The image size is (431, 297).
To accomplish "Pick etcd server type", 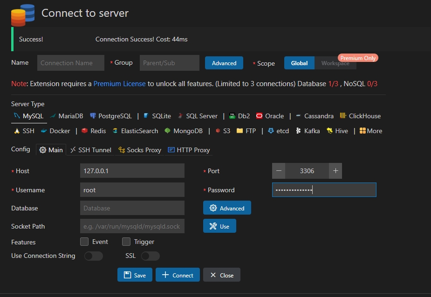I will click(x=279, y=131).
